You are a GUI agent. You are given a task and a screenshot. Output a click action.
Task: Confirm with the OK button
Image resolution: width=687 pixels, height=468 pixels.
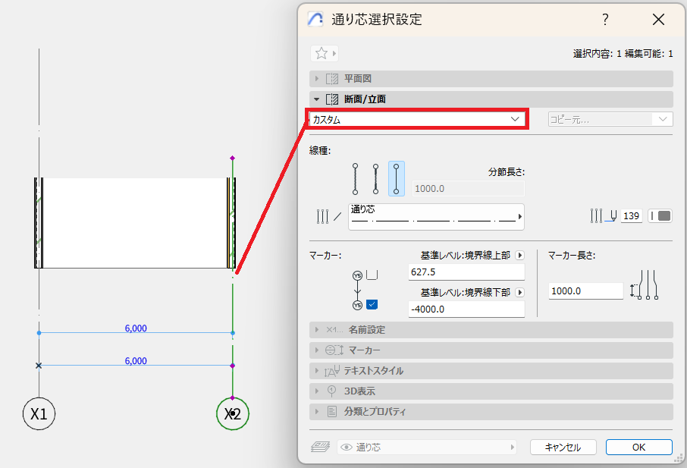(x=638, y=447)
